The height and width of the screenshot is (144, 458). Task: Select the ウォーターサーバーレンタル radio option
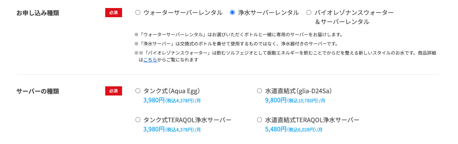click(138, 13)
